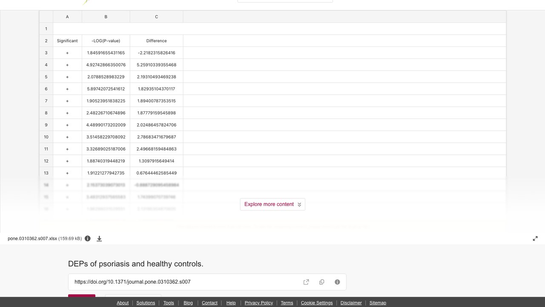
Task: Select row 13 header
Action: tap(46, 173)
